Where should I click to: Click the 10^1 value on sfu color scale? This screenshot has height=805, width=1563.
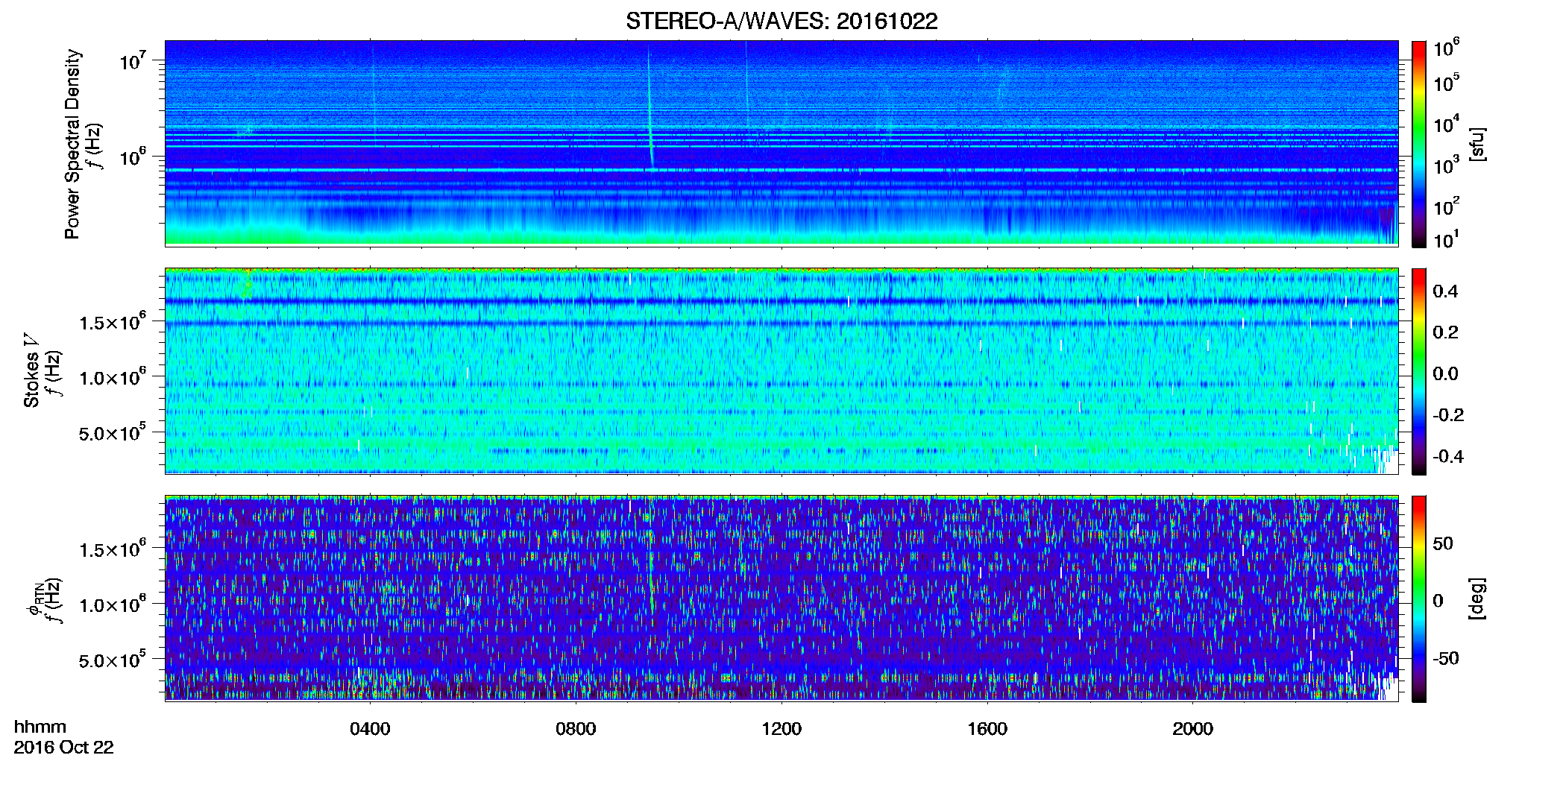pos(1446,240)
